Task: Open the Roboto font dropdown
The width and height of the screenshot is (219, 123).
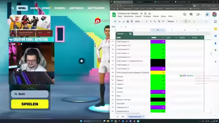Action: 172,22
